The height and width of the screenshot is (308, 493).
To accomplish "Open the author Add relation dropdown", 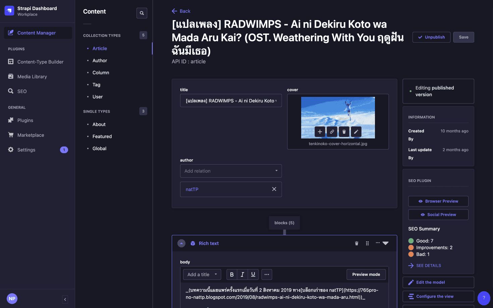I will click(x=231, y=171).
